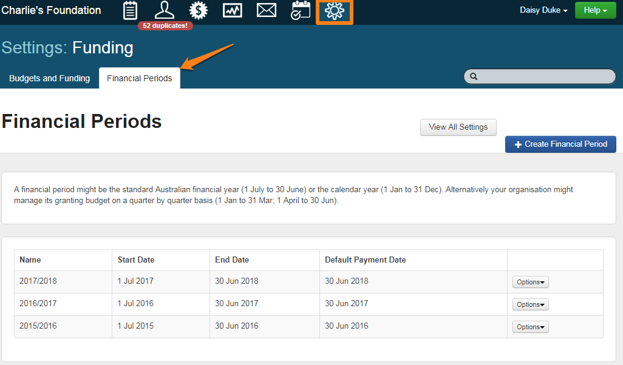Click the funding dollar badge icon
623x365 pixels.
point(199,10)
